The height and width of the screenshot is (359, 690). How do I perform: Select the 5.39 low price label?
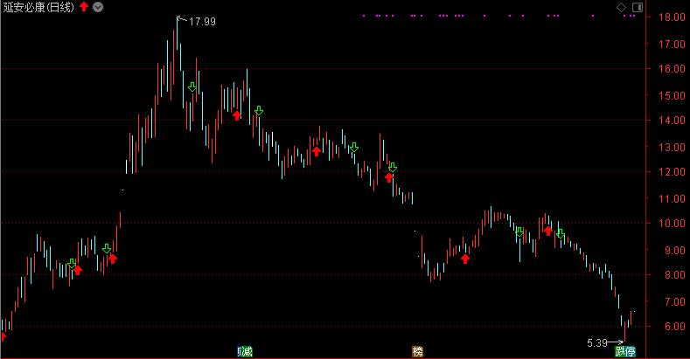pos(596,342)
